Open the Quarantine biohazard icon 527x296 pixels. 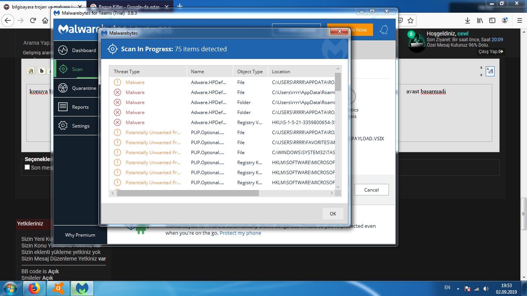[x=63, y=88]
